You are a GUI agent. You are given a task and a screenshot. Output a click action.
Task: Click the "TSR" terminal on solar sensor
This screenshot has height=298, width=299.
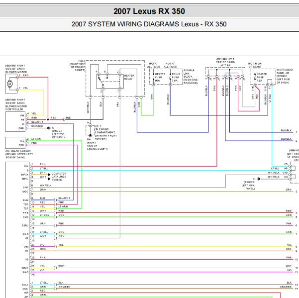(x=22, y=145)
